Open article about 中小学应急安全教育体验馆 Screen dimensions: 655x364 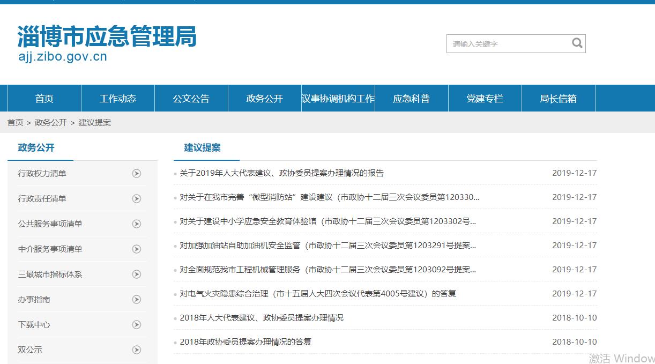click(328, 221)
